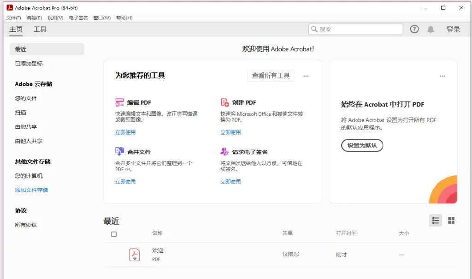Screen dimensions: 472x279
Task: Check the select-all box in the recent list
Action: tap(113, 234)
